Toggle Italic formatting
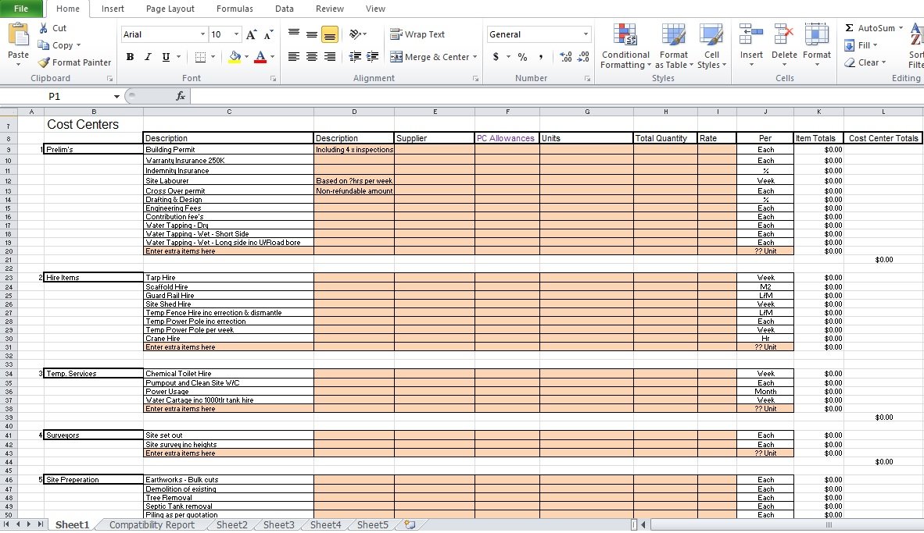 pos(147,57)
